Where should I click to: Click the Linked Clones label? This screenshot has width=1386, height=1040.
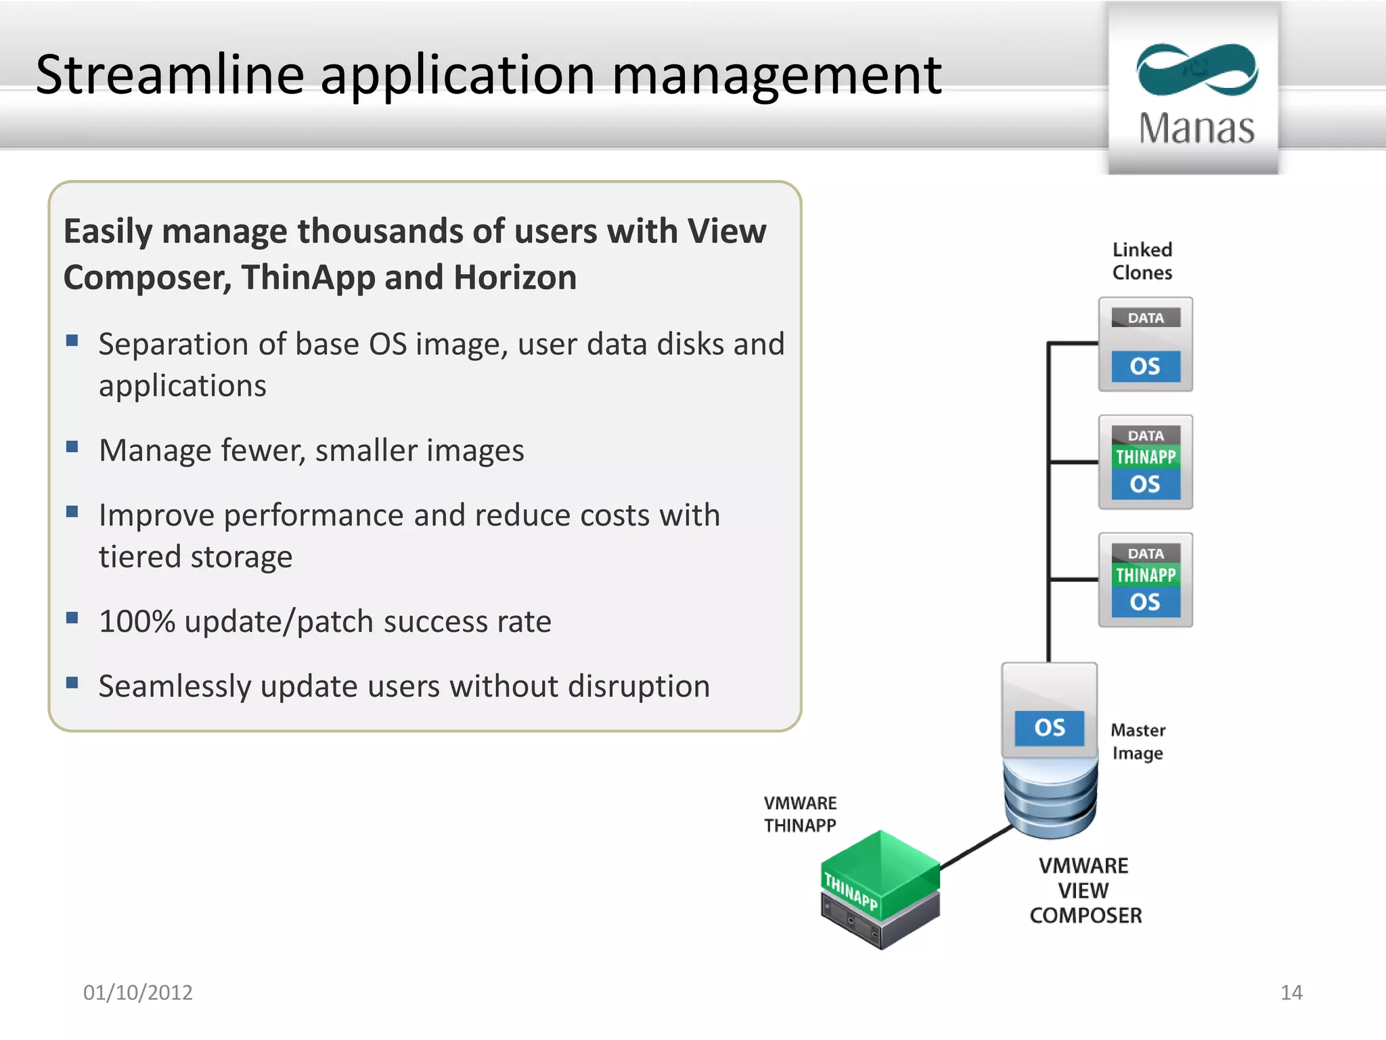click(1142, 261)
